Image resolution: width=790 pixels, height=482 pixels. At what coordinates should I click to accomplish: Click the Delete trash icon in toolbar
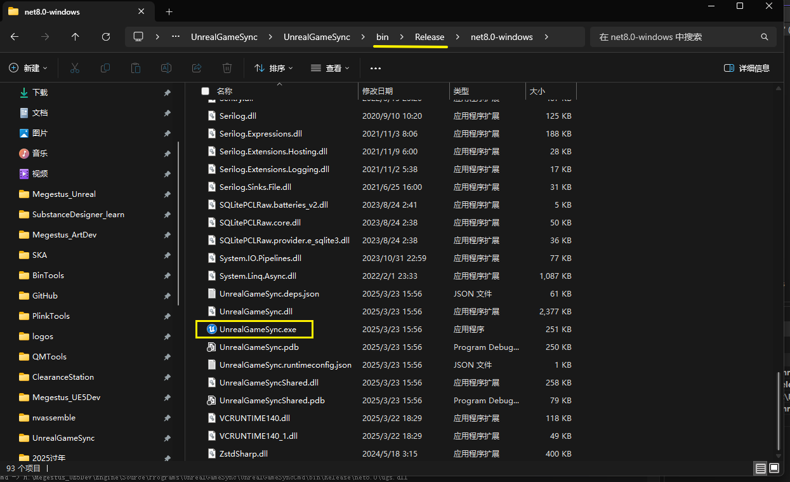(x=227, y=68)
